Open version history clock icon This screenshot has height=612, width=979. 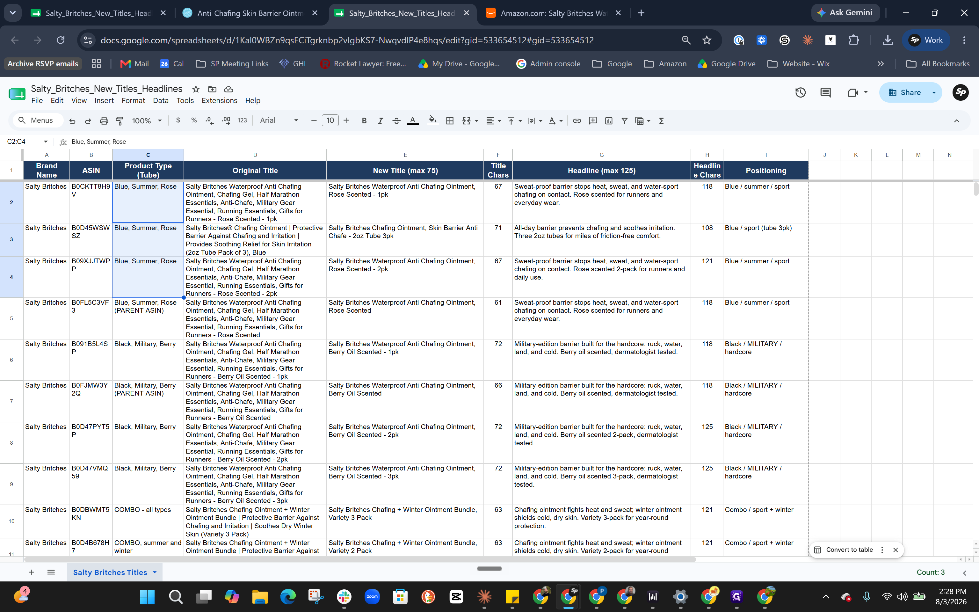click(x=800, y=92)
